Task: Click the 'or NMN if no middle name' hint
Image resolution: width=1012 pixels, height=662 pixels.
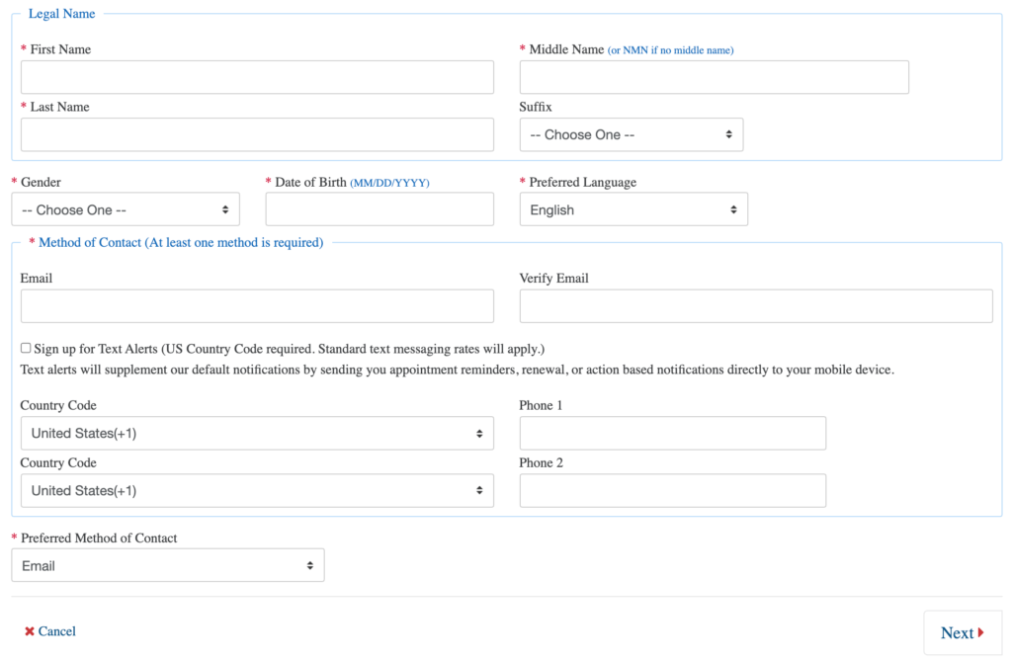Action: click(x=671, y=50)
